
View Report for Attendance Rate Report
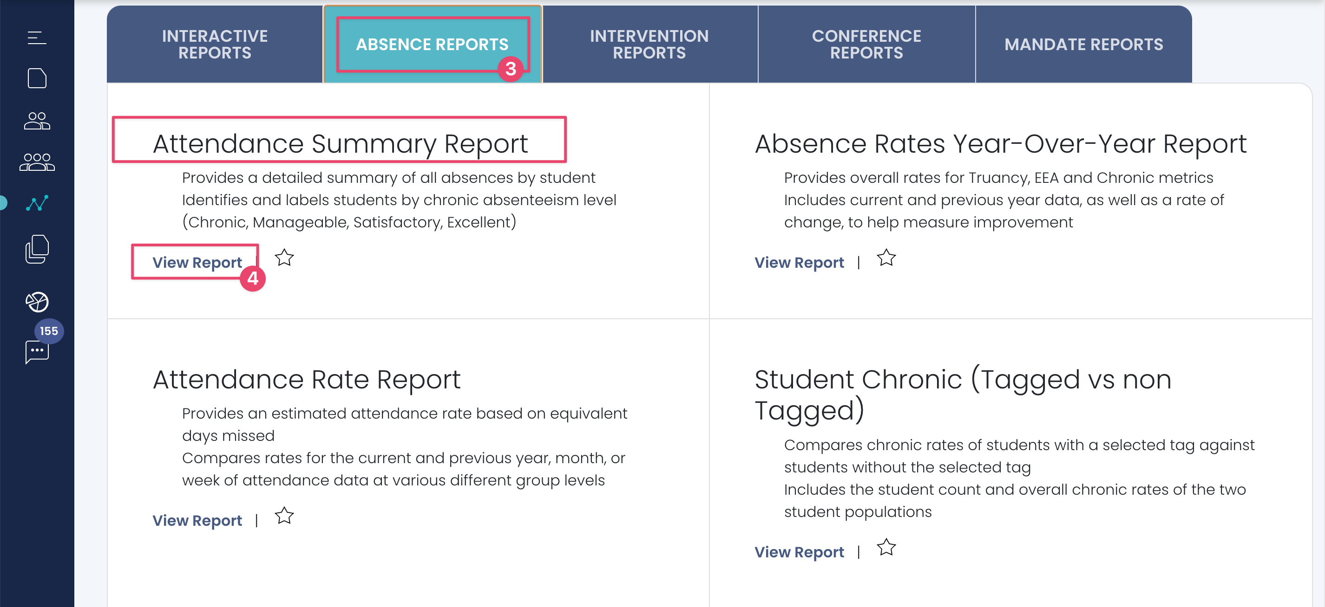coord(197,521)
